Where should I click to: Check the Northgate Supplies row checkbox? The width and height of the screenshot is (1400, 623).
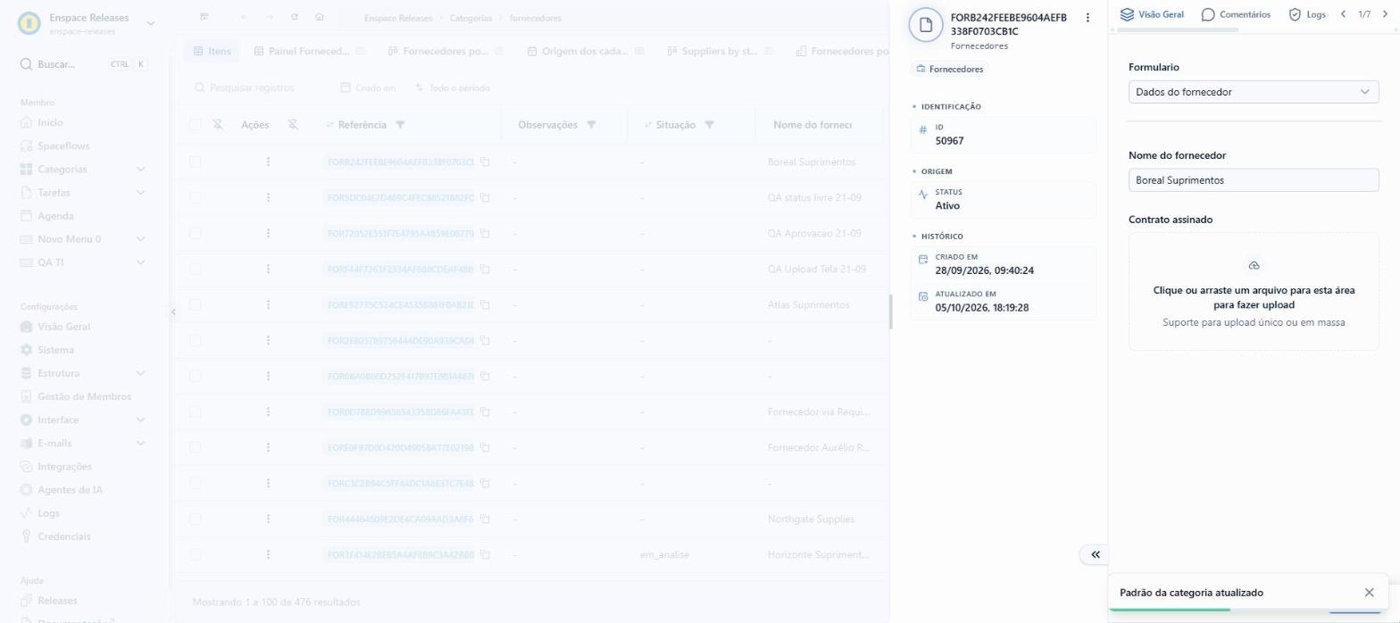[x=196, y=519]
